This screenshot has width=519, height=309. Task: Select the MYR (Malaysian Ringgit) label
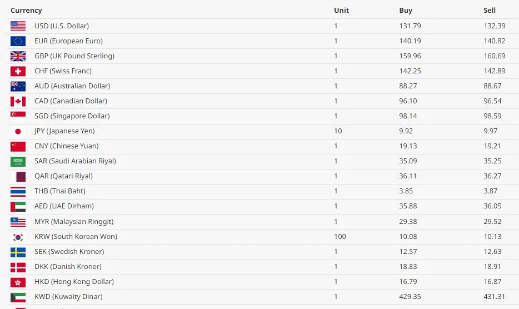pos(74,222)
